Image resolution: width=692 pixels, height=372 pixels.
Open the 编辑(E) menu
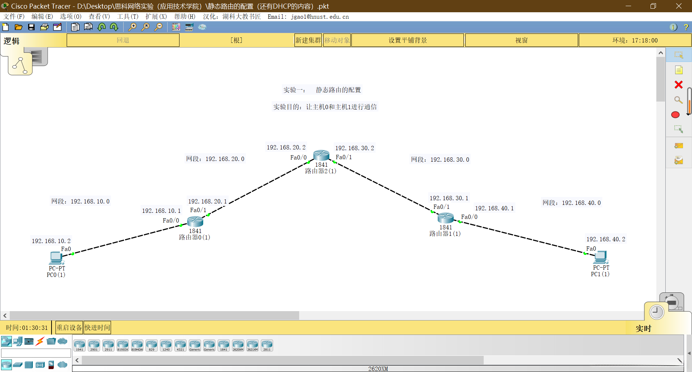[42, 17]
